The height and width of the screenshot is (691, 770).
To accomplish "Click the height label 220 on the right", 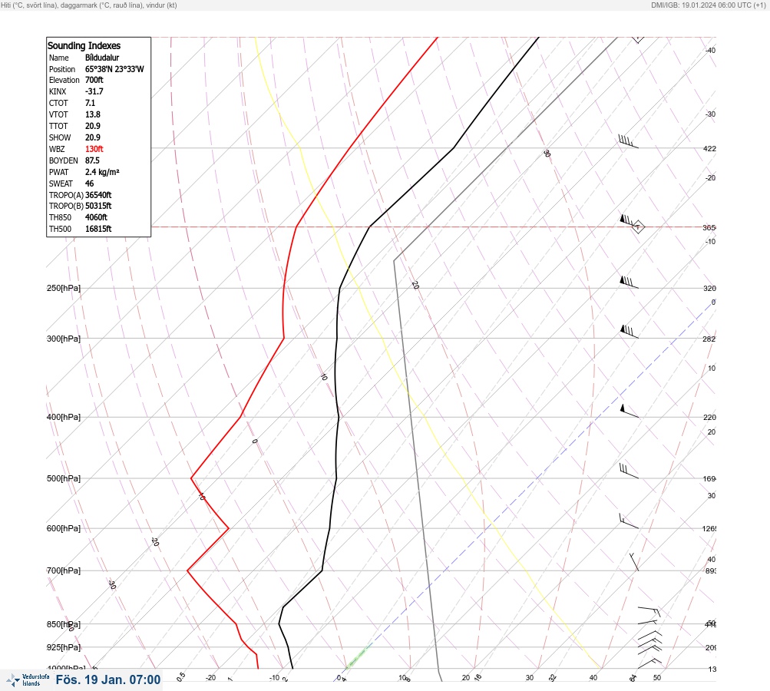I will [709, 418].
